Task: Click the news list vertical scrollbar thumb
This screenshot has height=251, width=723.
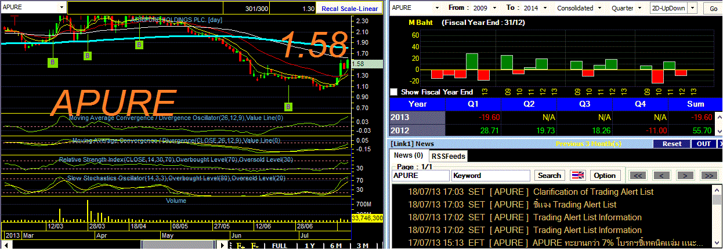Action: [x=717, y=199]
